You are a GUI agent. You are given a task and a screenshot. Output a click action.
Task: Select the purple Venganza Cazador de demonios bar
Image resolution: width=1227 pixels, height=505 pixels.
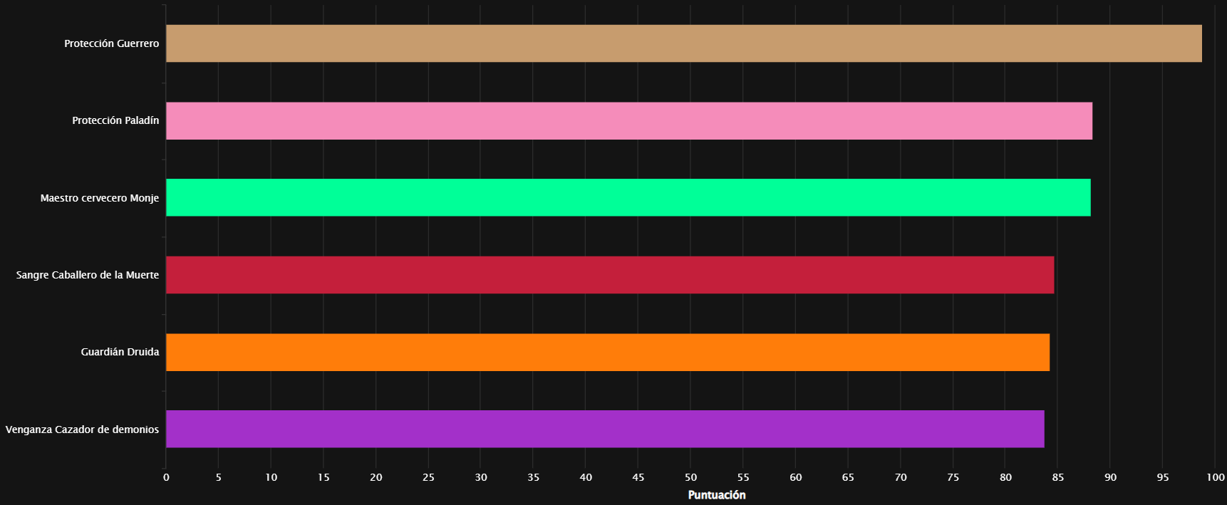(x=604, y=429)
